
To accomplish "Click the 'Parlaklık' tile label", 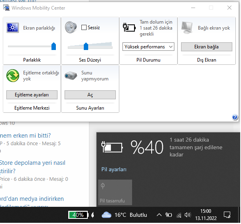I will [x=32, y=60].
